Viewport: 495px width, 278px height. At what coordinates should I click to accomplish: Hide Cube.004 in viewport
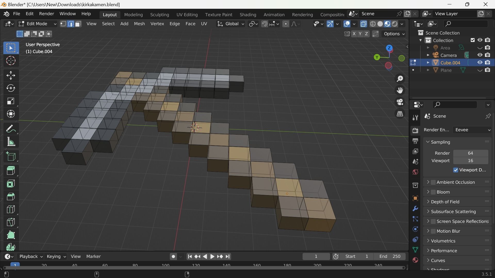click(480, 63)
